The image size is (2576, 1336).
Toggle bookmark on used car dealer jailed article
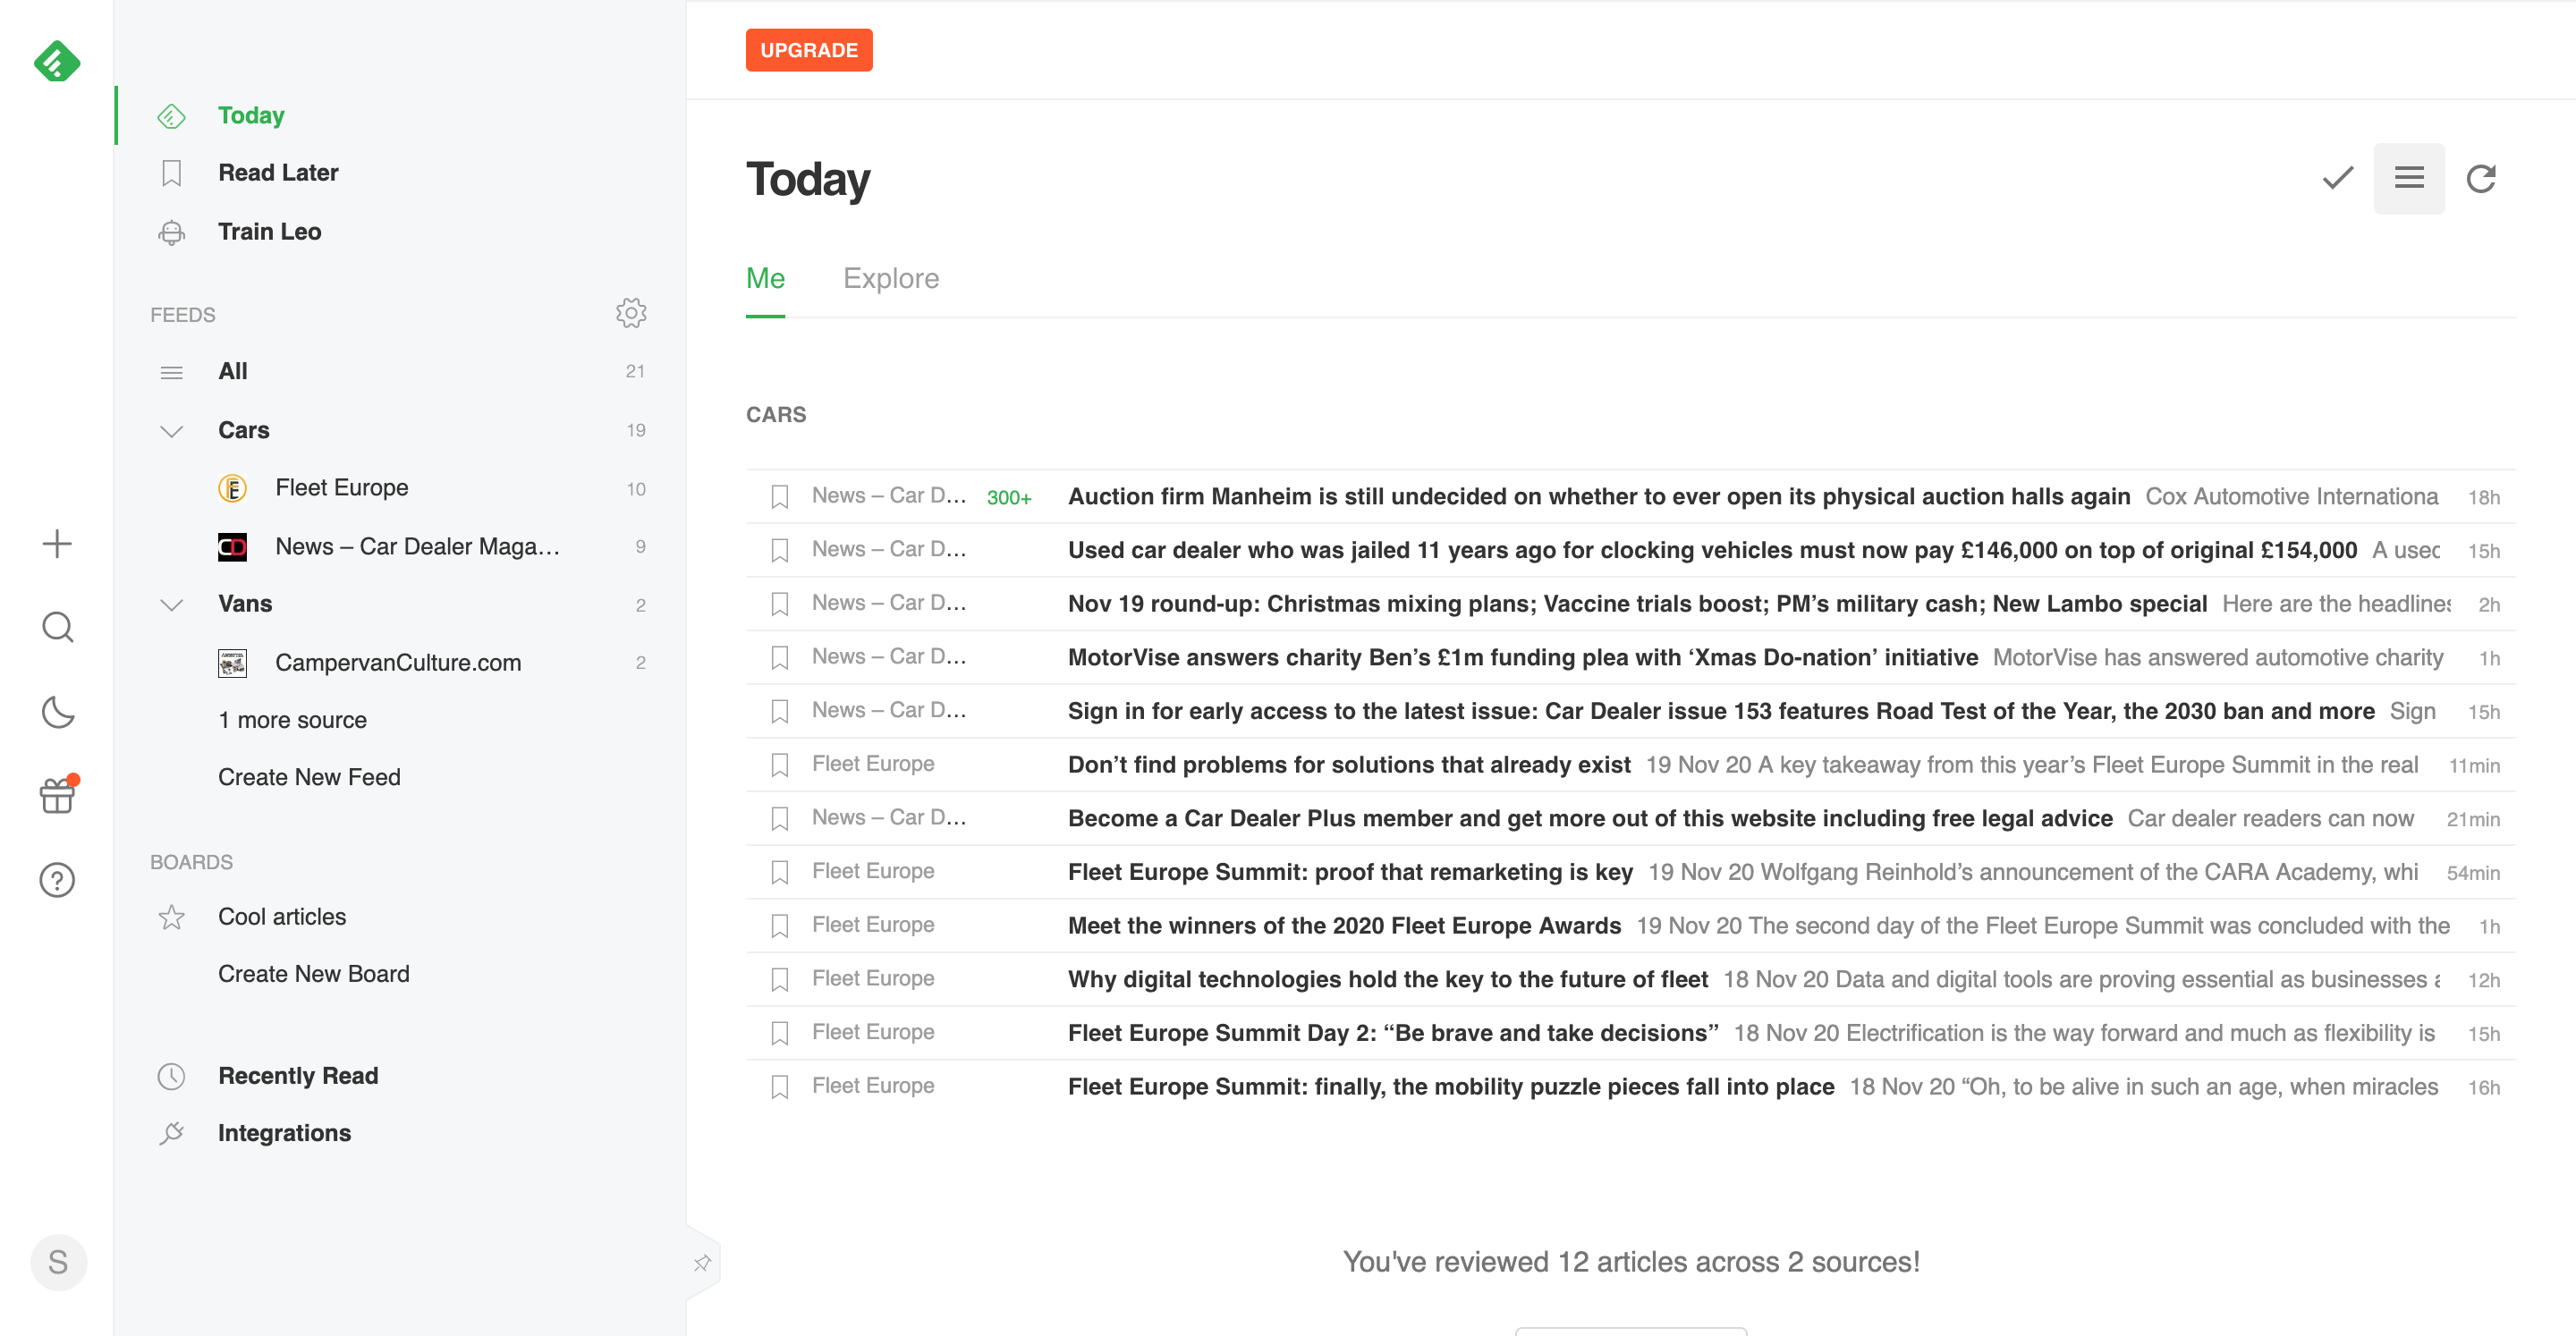coord(778,549)
